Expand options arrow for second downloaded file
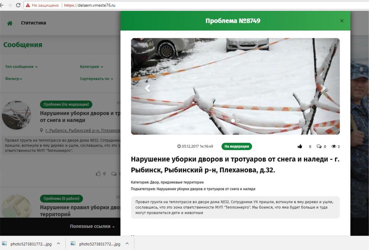This screenshot has height=250, width=369. point(127,244)
